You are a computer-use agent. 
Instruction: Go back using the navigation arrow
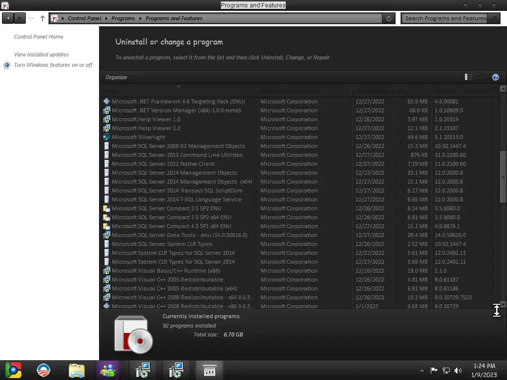click(8, 18)
